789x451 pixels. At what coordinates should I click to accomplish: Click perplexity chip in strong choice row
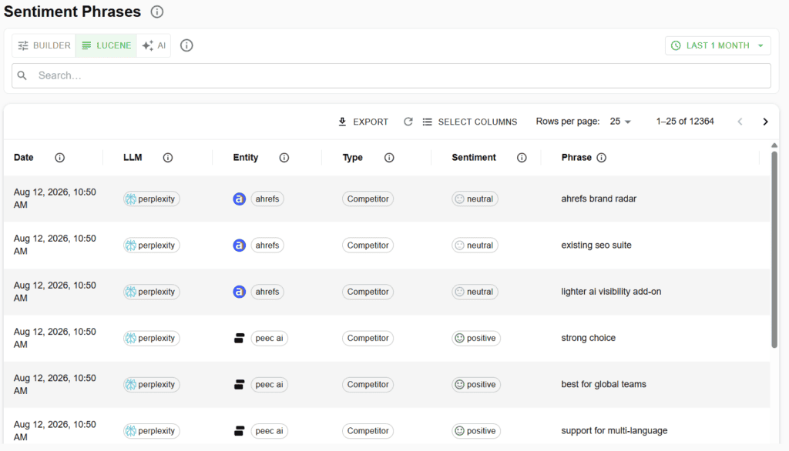pos(152,339)
